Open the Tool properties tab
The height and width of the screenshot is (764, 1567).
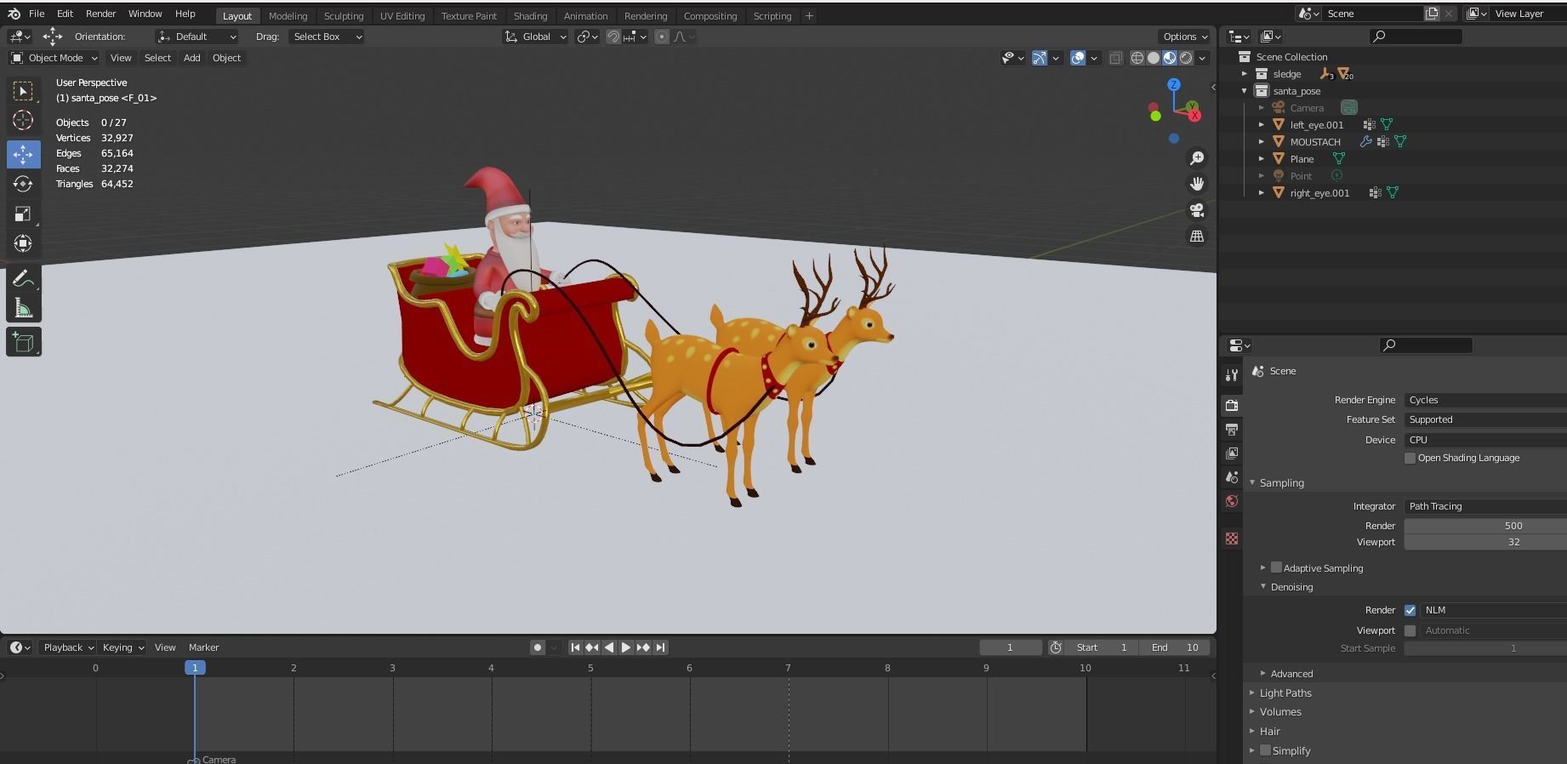pos(1232,375)
